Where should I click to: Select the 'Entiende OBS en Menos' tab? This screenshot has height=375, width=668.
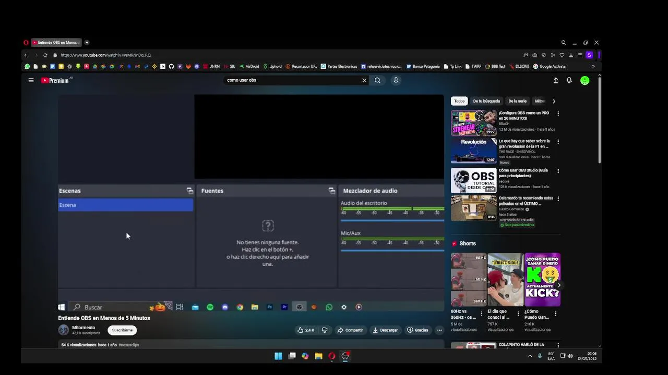point(56,43)
